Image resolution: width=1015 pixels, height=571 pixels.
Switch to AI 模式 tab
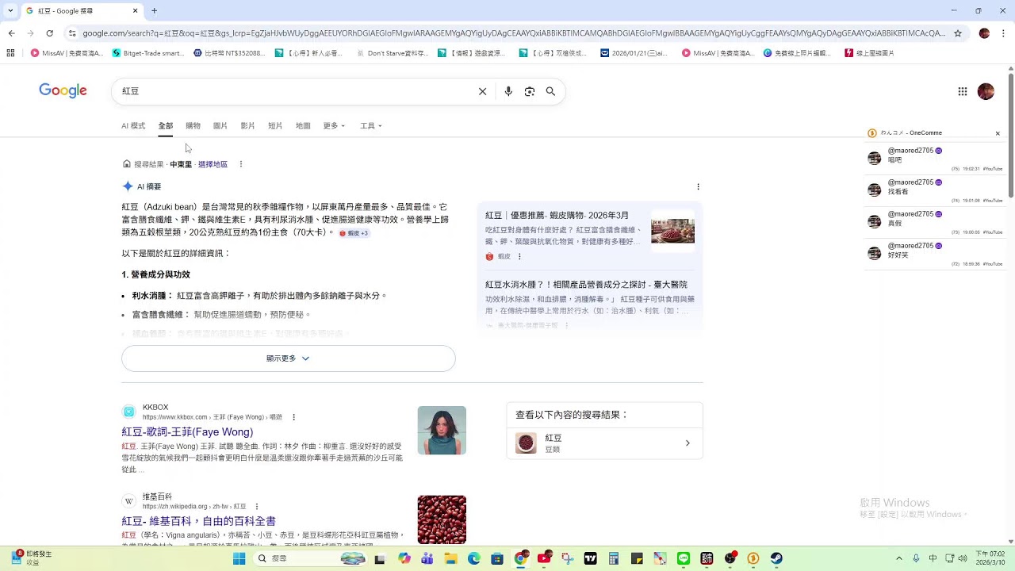pos(133,126)
